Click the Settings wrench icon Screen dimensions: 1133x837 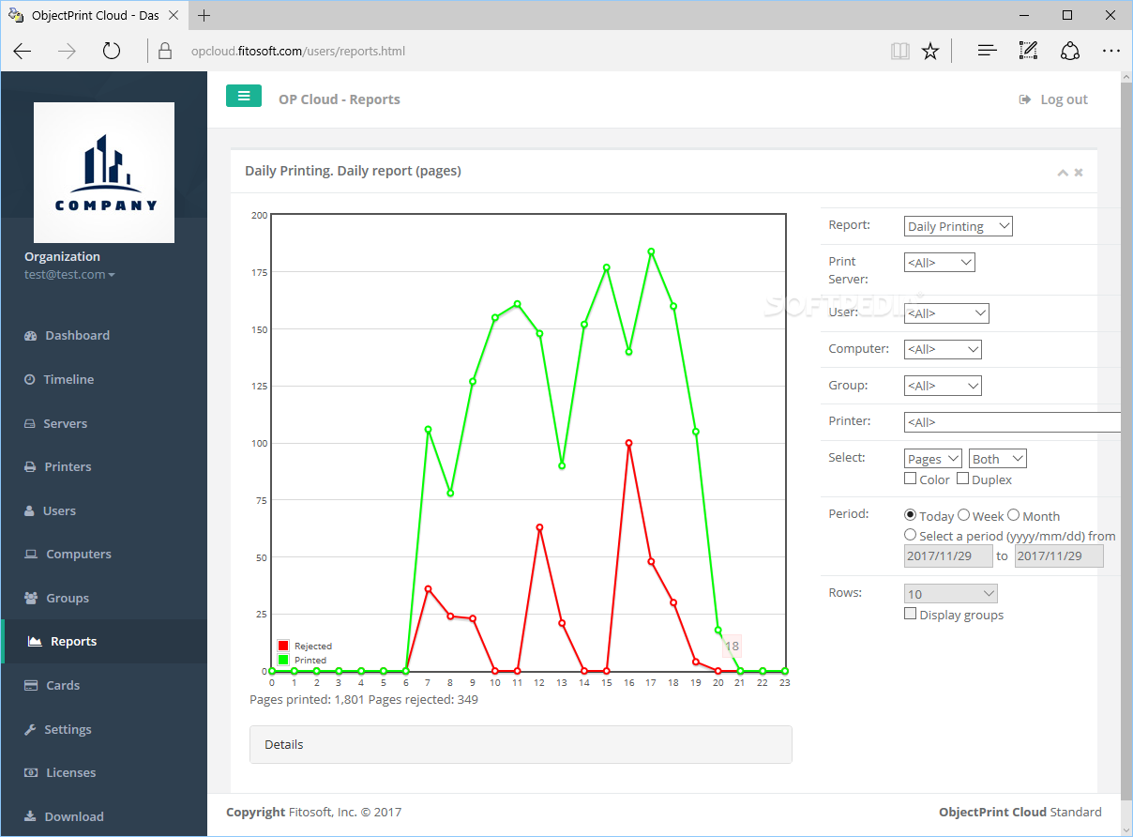coord(29,729)
